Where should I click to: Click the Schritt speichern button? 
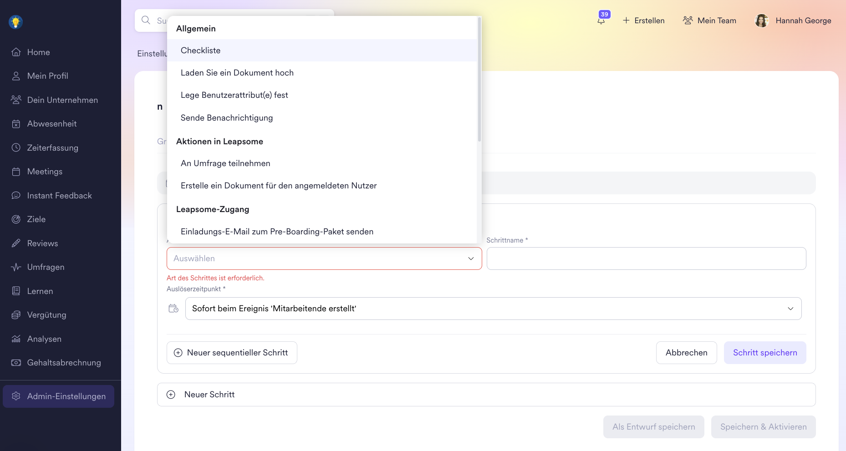click(764, 353)
